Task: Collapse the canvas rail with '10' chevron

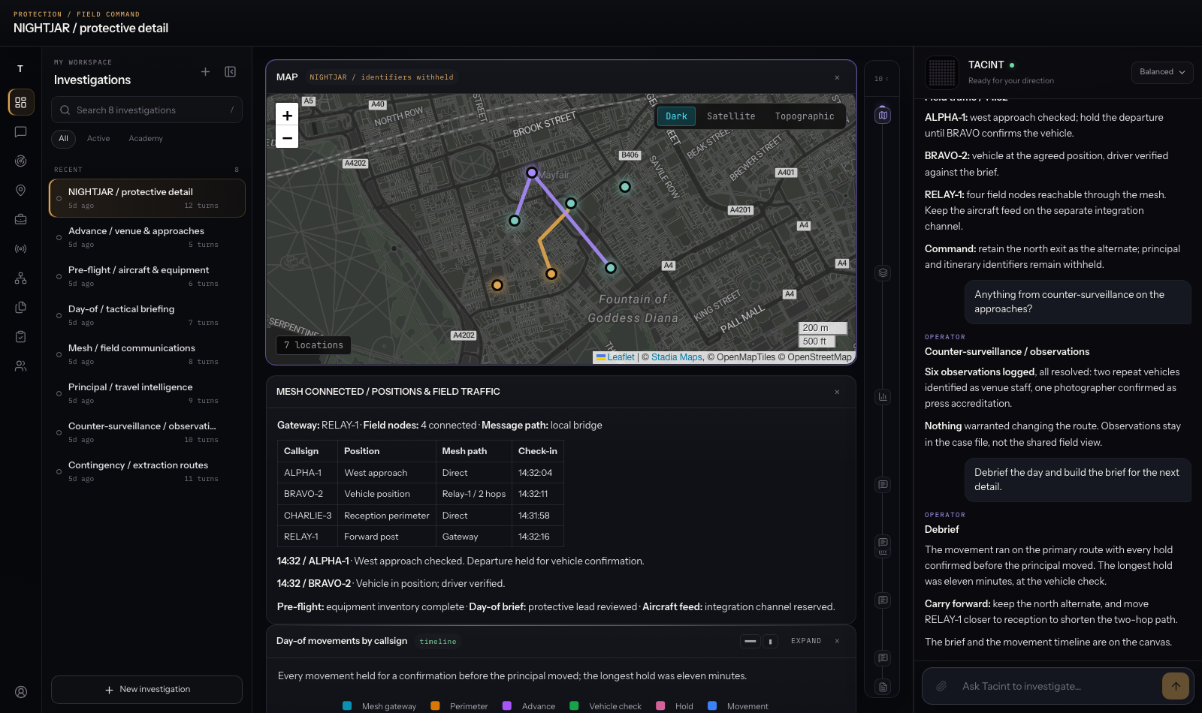Action: (881, 79)
